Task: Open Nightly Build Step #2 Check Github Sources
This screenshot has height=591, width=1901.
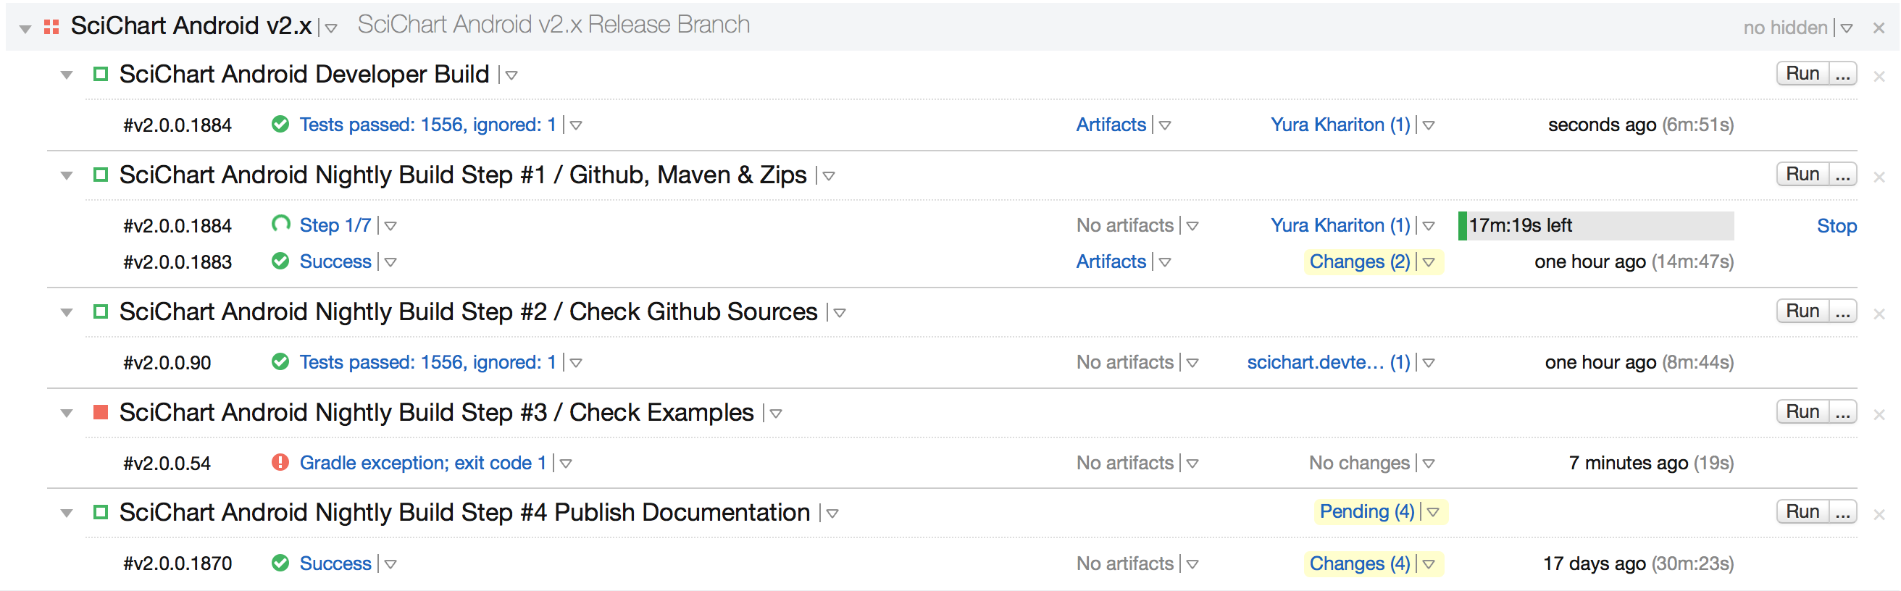Action: click(469, 311)
